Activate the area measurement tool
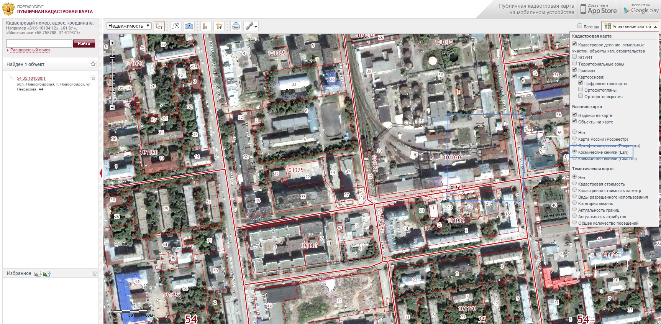 pos(219,26)
